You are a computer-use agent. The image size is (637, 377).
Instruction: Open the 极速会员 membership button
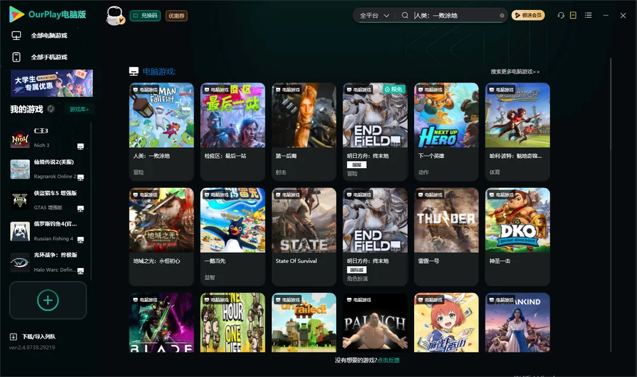[x=527, y=15]
